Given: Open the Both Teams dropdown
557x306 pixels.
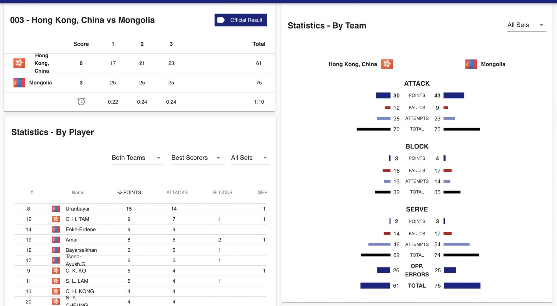Looking at the screenshot, I should point(137,158).
